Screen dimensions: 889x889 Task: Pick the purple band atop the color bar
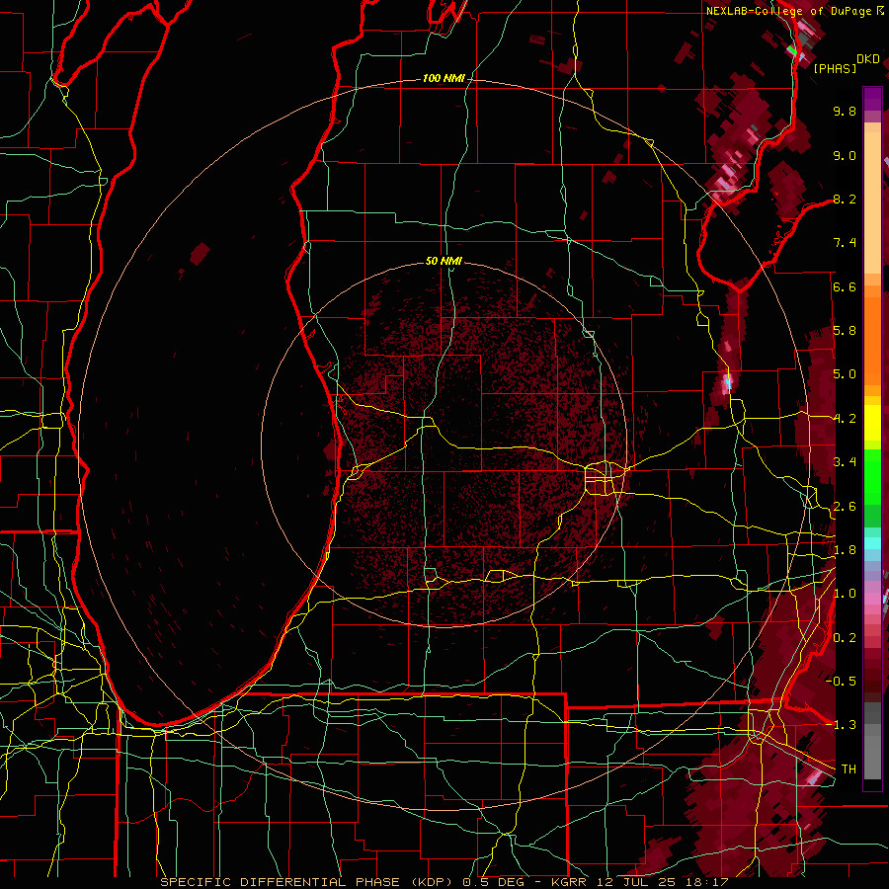(x=872, y=99)
